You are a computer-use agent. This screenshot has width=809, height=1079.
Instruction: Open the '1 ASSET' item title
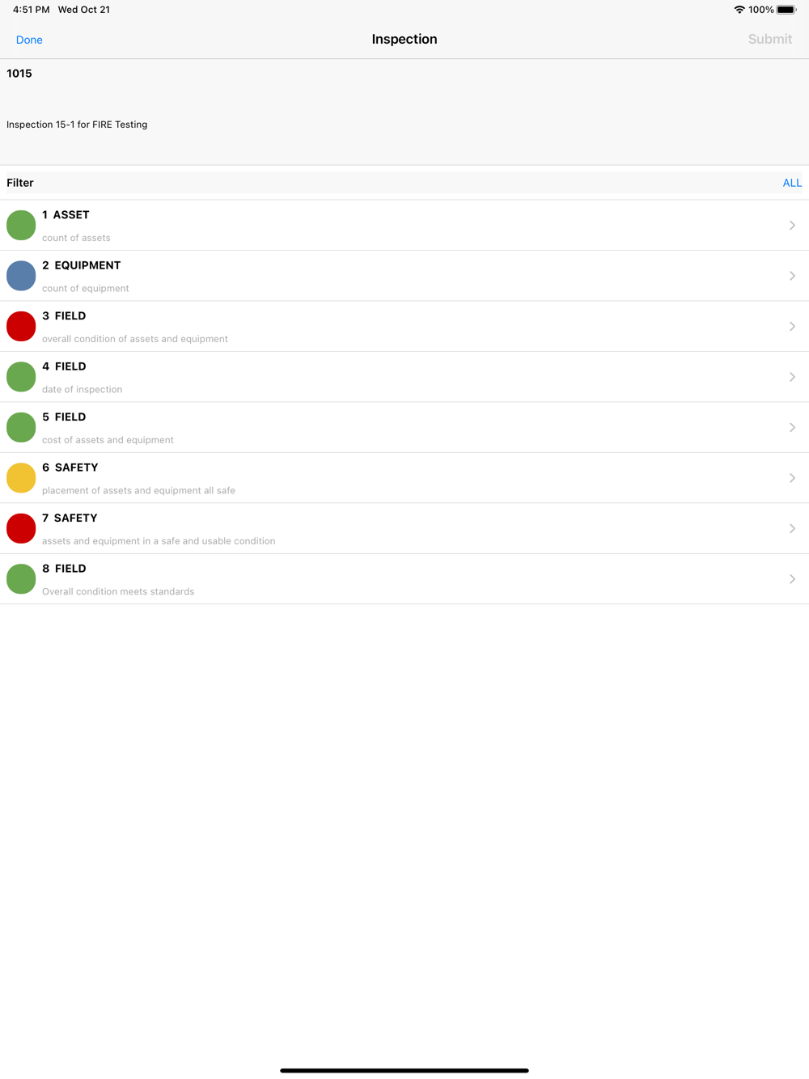[x=66, y=215]
